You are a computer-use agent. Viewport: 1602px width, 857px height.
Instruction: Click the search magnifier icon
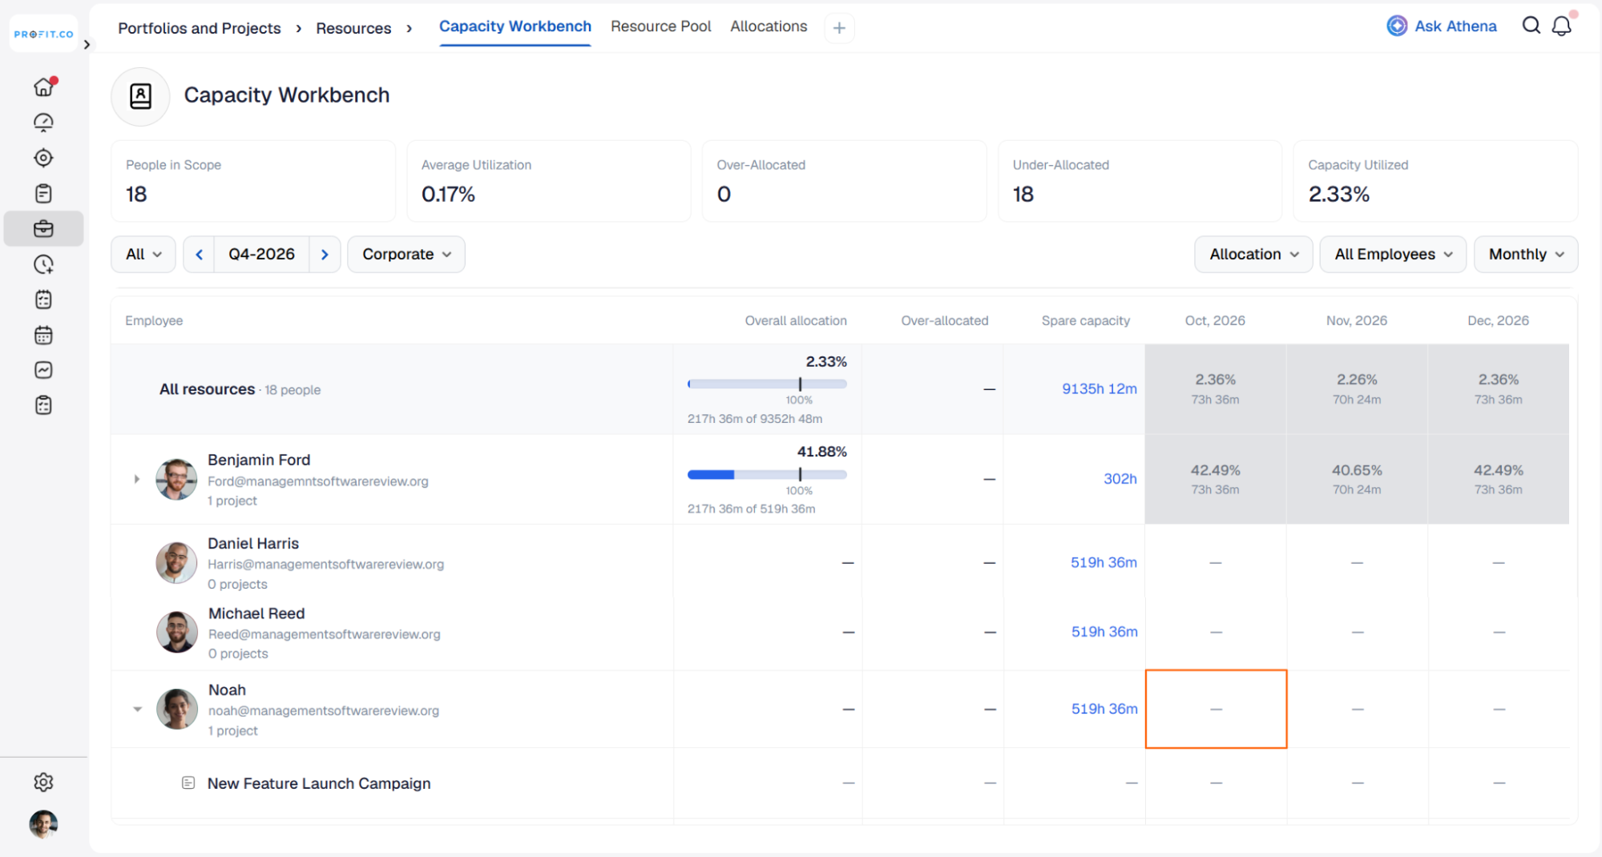(1531, 26)
